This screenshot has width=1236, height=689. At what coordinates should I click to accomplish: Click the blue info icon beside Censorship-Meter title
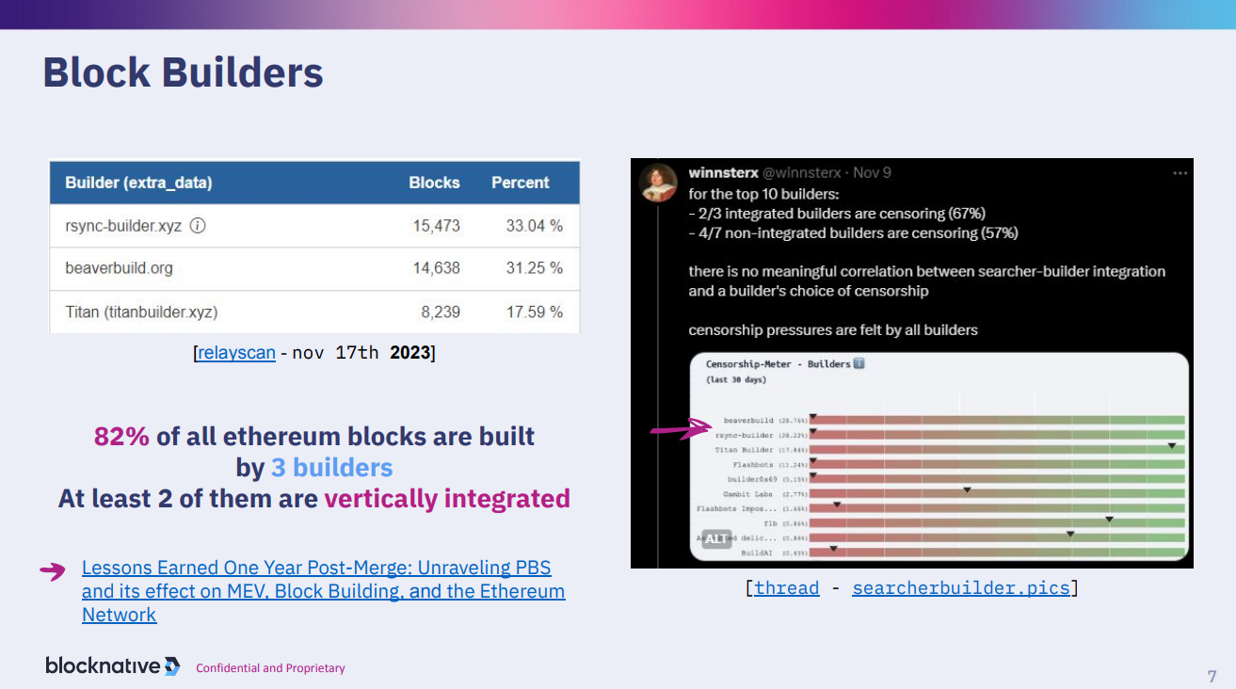click(x=859, y=363)
